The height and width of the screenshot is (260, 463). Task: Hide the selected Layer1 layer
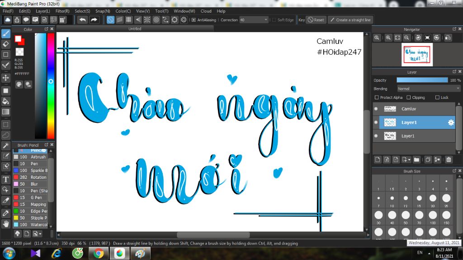click(x=376, y=122)
